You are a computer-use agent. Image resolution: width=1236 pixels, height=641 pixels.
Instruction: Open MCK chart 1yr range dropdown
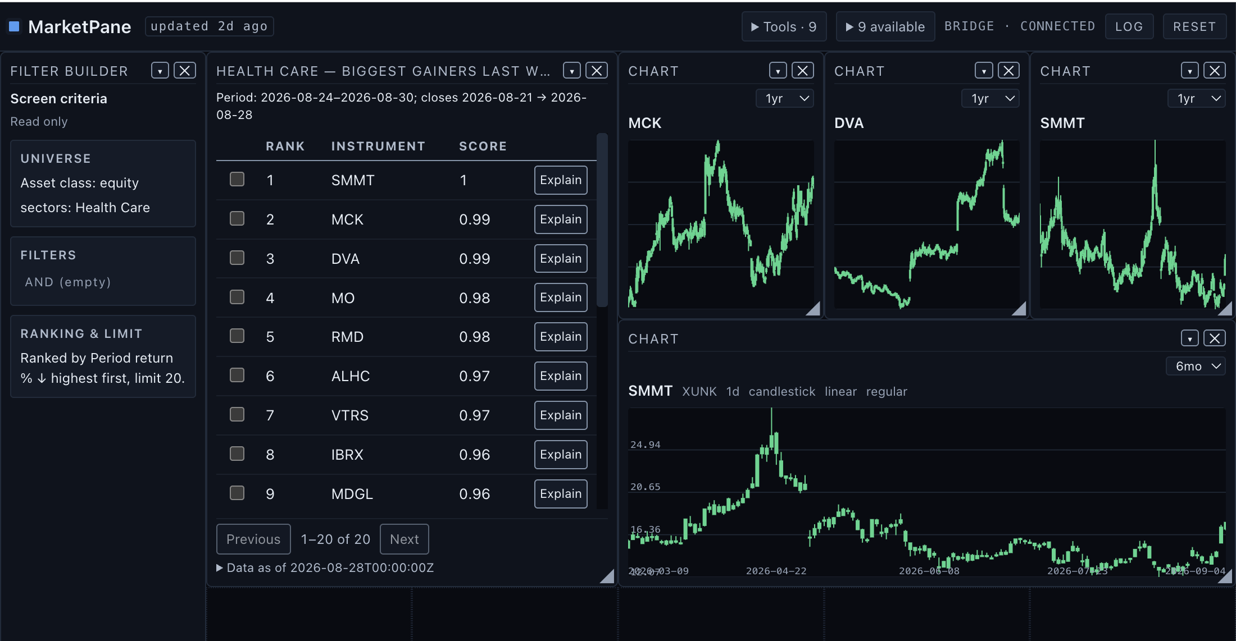pyautogui.click(x=785, y=99)
